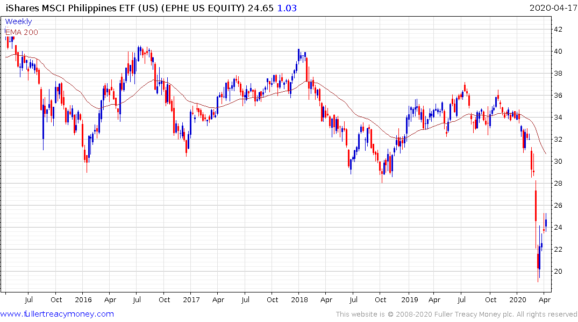Click the 2020 year label on time axis
Screen dimensions: 578x322
tap(518, 300)
